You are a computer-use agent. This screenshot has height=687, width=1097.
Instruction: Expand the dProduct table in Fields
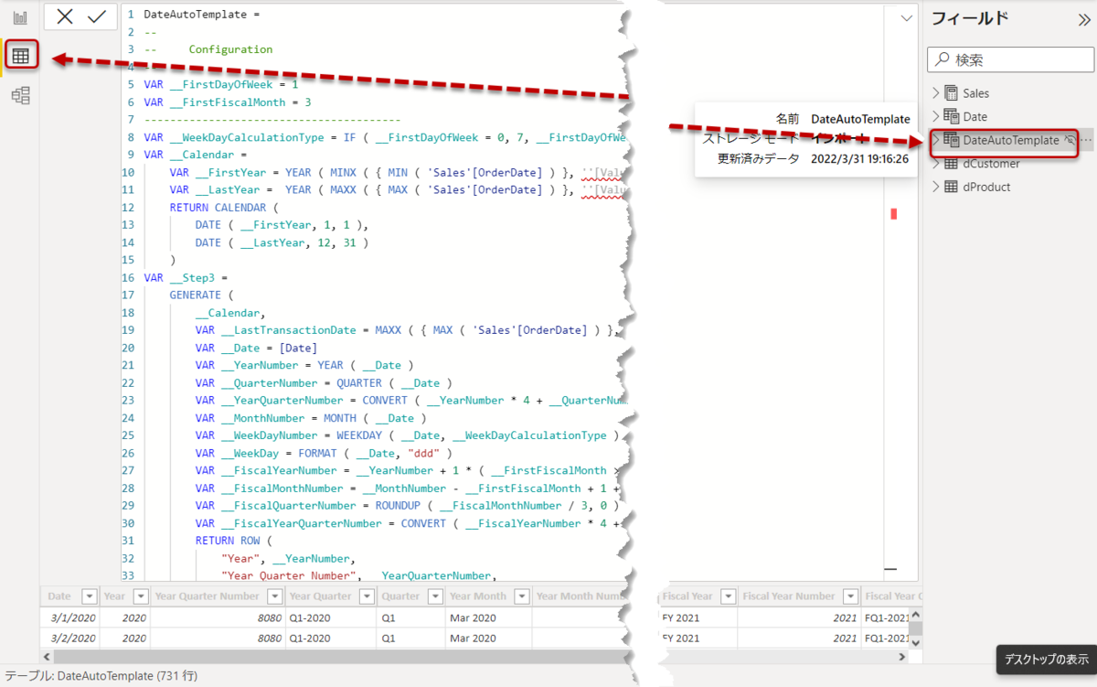[936, 187]
